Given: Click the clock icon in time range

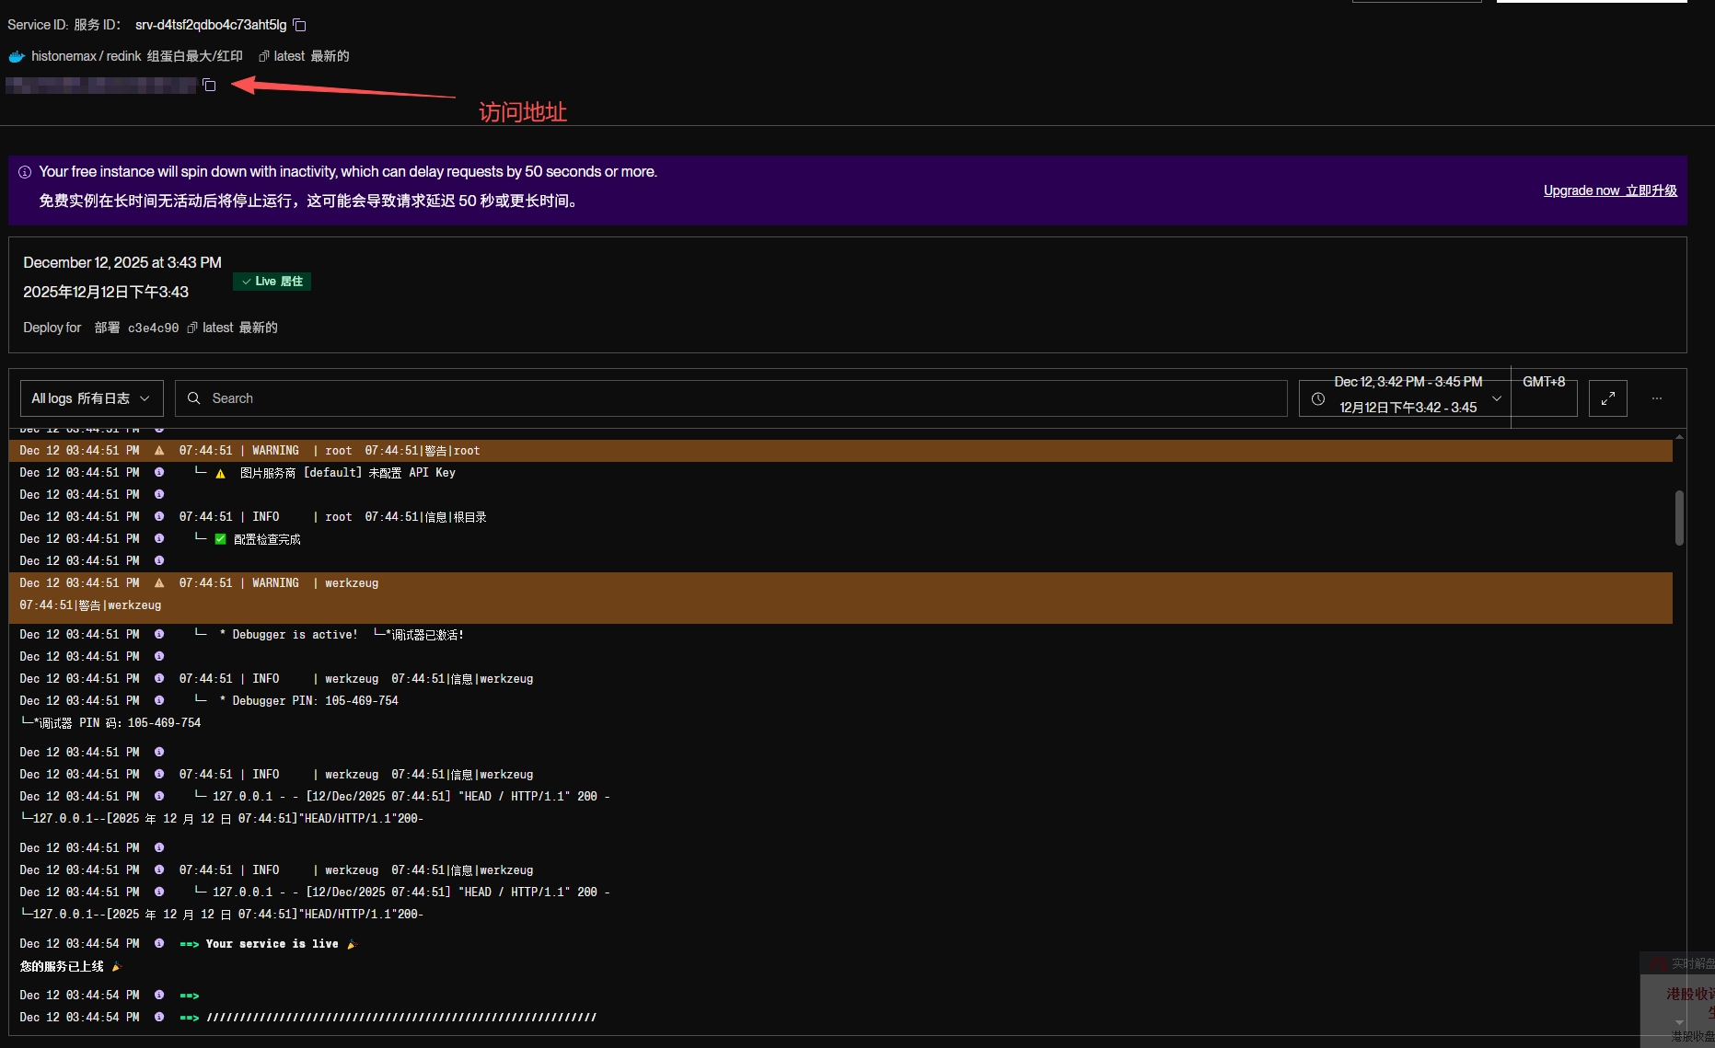Looking at the screenshot, I should point(1318,399).
